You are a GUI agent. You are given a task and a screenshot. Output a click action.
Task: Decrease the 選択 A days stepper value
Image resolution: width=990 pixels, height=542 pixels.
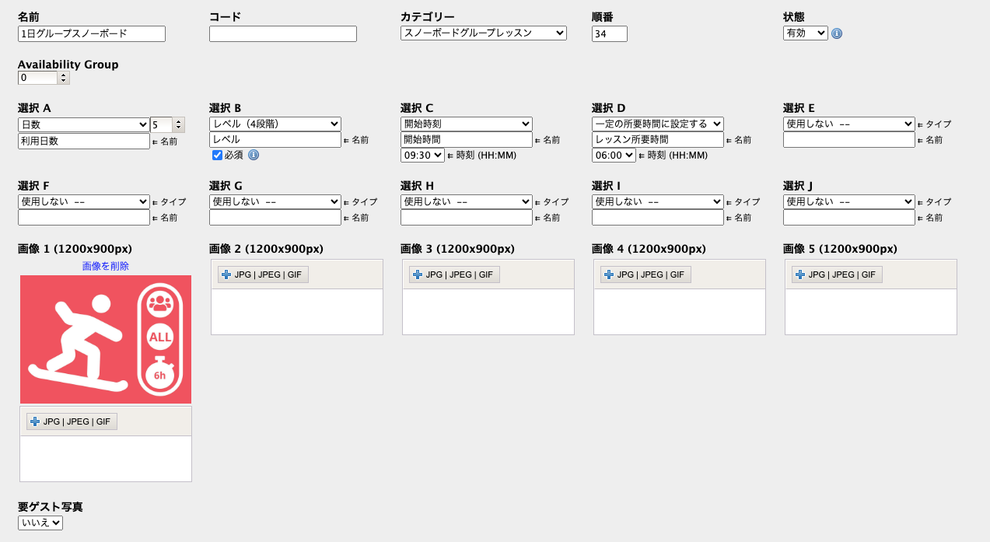tap(179, 128)
